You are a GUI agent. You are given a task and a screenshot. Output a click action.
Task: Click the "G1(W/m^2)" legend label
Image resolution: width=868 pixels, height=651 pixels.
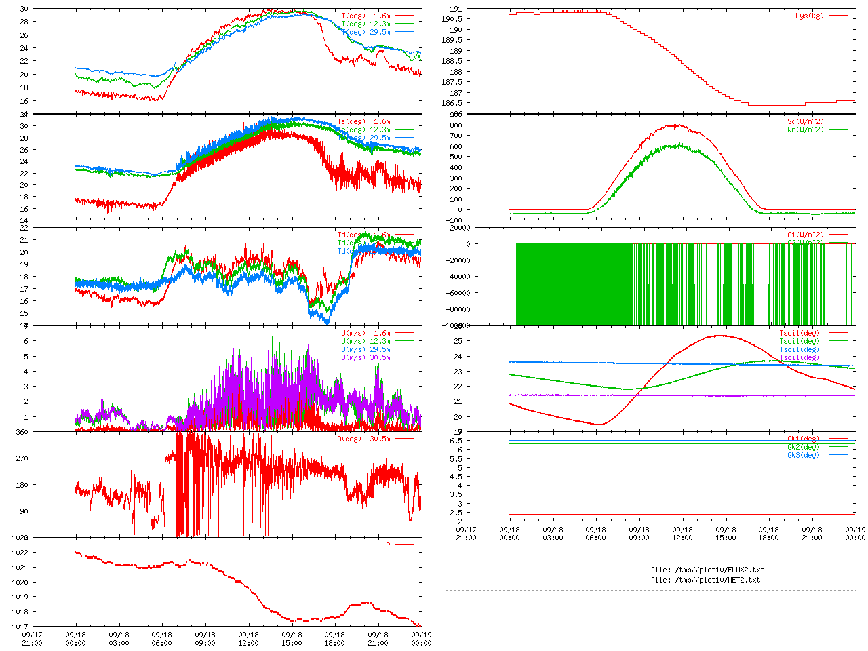pyautogui.click(x=806, y=235)
